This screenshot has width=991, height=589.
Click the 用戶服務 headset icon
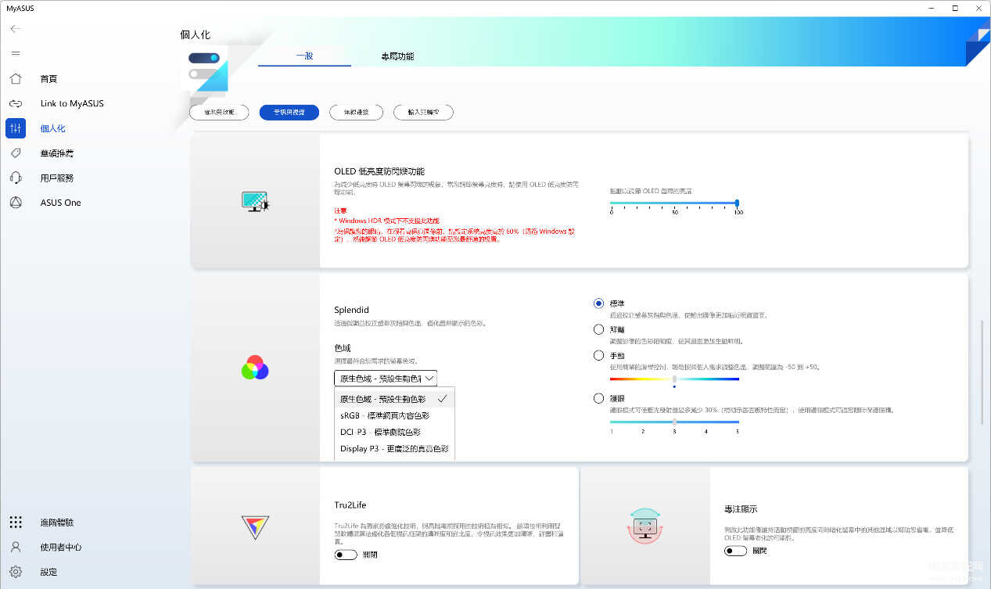(x=16, y=178)
